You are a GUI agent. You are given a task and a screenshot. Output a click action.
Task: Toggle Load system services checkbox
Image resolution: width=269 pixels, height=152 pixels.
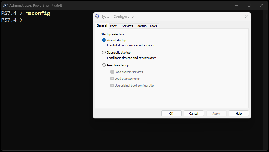112,72
